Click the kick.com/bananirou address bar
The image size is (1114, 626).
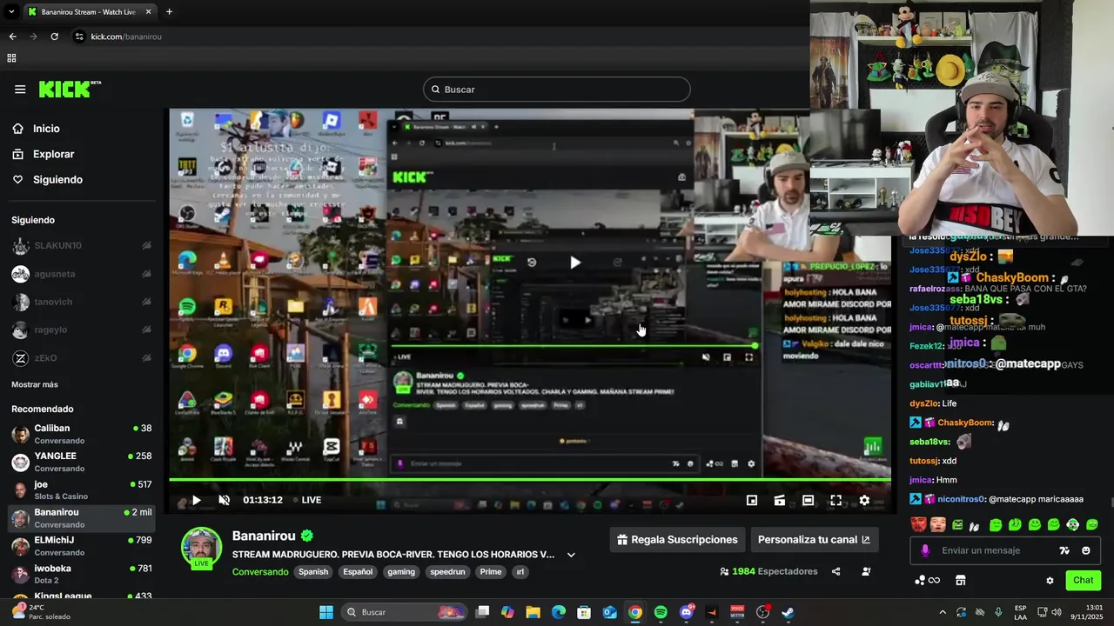point(126,37)
